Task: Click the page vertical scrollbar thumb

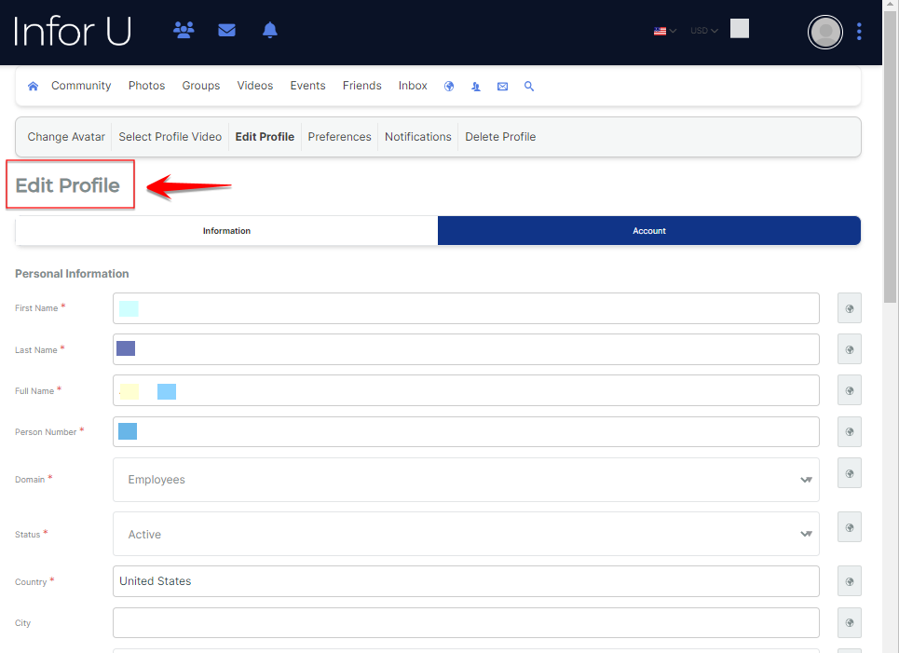Action: point(891,186)
